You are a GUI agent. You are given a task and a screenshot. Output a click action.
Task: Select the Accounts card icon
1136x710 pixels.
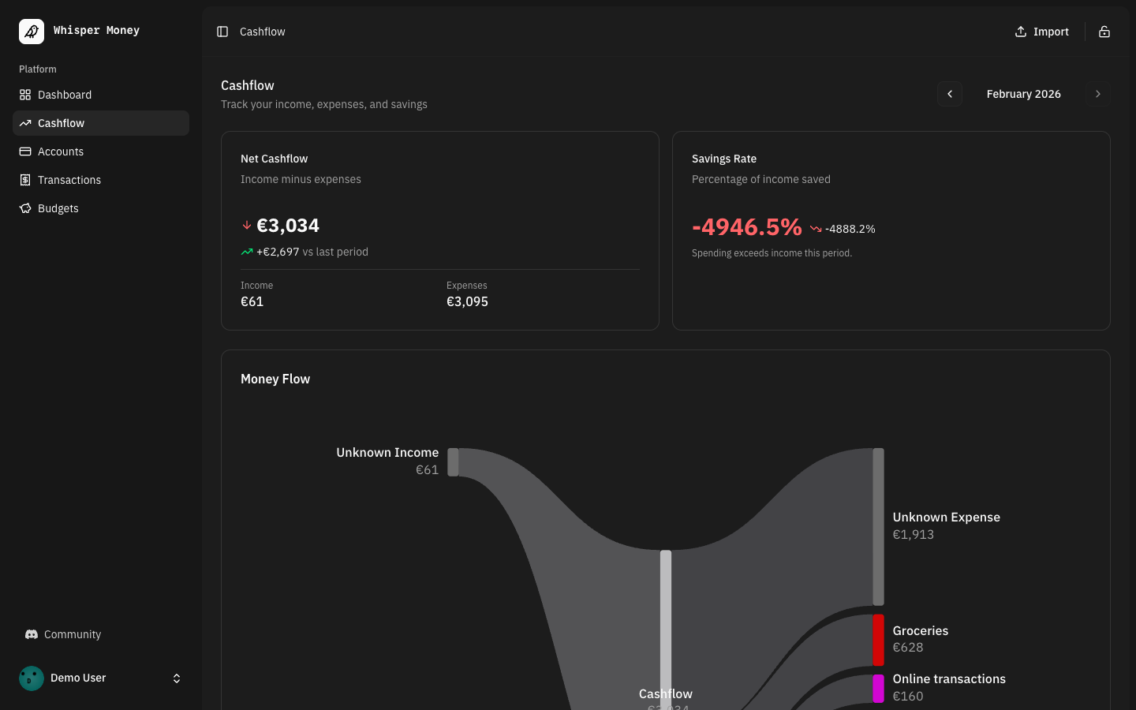pos(25,151)
